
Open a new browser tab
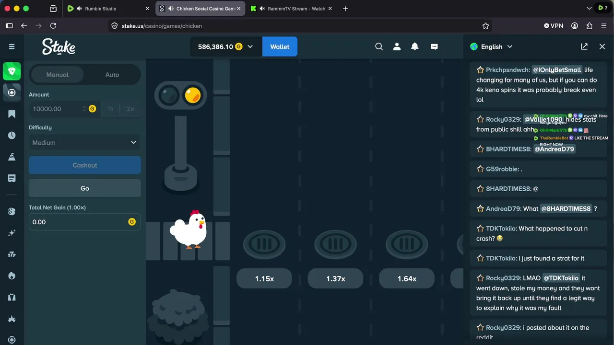pyautogui.click(x=345, y=9)
